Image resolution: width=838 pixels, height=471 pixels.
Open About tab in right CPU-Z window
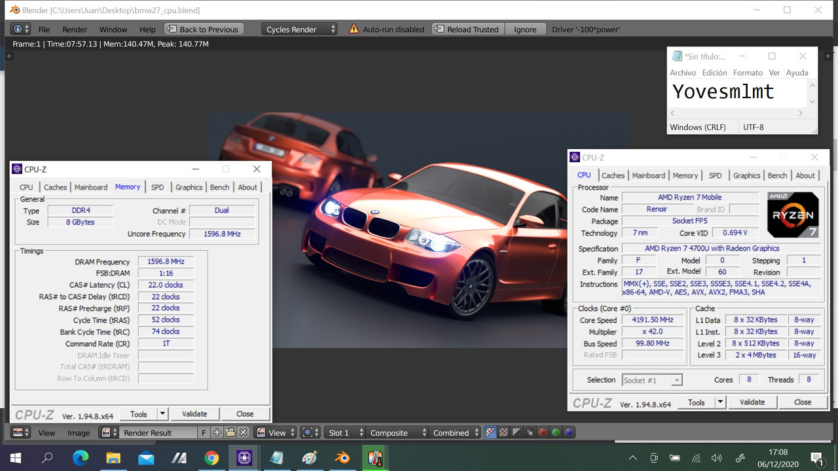(805, 175)
